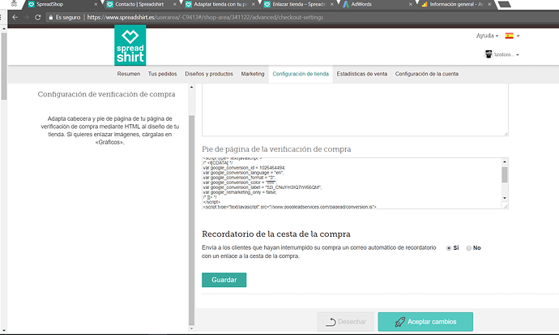This screenshot has width=559, height=335.
Task: Close the Adaptar tienda tab
Action: 254,4
